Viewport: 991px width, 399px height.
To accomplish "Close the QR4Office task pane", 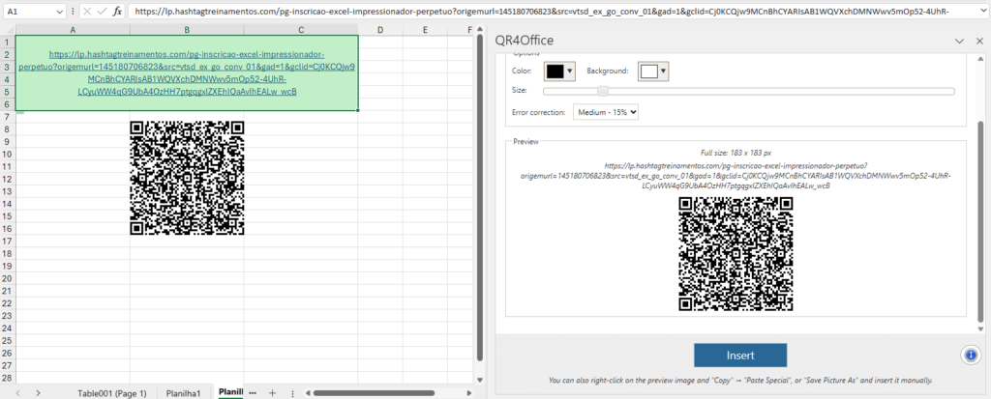I will point(979,41).
